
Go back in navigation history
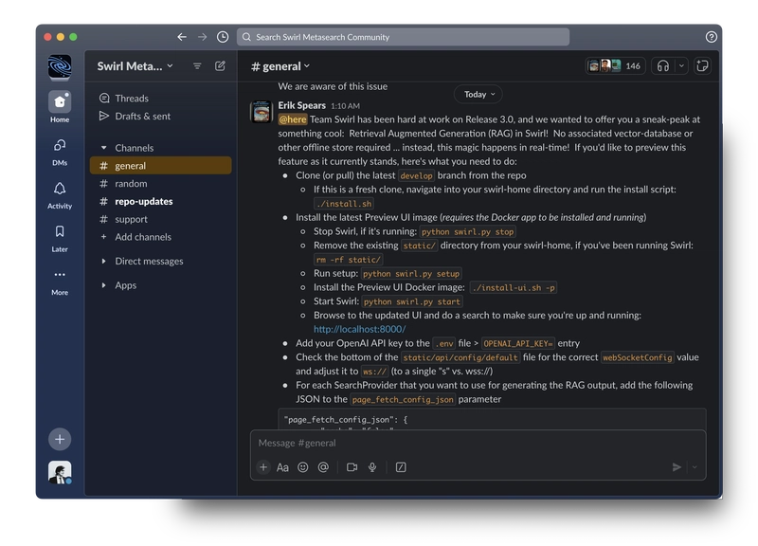click(x=182, y=37)
